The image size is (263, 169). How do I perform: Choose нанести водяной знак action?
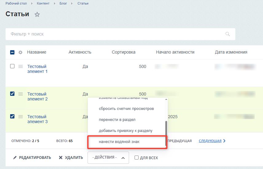(119, 142)
